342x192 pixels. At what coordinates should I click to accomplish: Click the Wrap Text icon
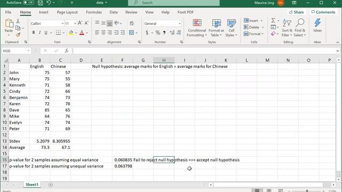[132, 23]
